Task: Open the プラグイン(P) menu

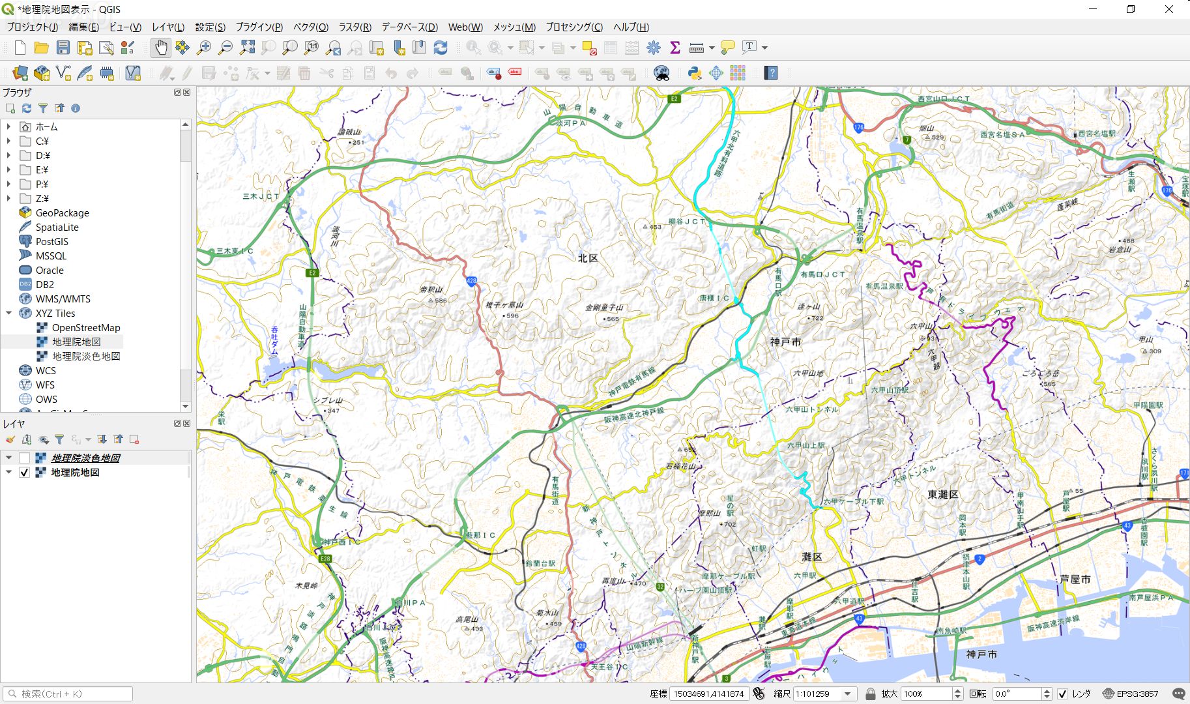Action: click(259, 27)
